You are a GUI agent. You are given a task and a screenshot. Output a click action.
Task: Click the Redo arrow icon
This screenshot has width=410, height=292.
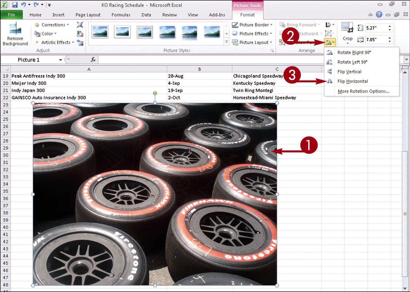pyautogui.click(x=36, y=5)
